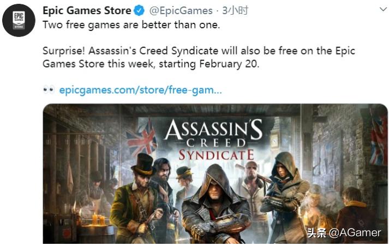Click the tweet text about Assassin's Creed
Image resolution: width=389 pixels, height=246 pixels.
tap(199, 57)
